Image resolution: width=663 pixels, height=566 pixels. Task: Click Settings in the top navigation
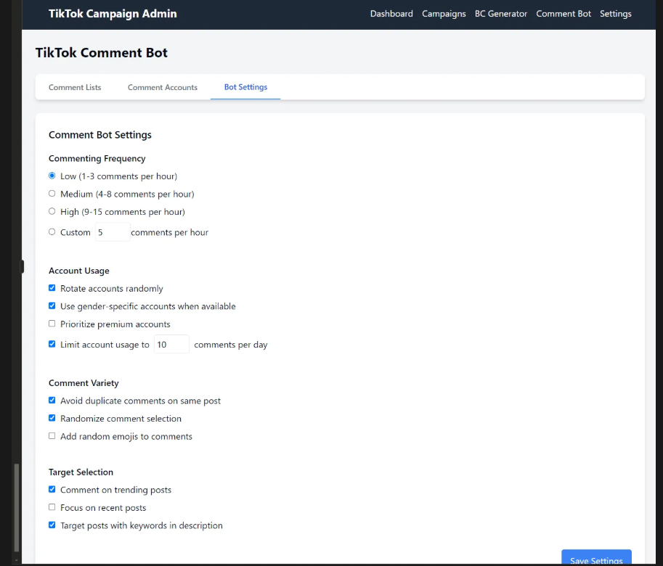pyautogui.click(x=615, y=14)
